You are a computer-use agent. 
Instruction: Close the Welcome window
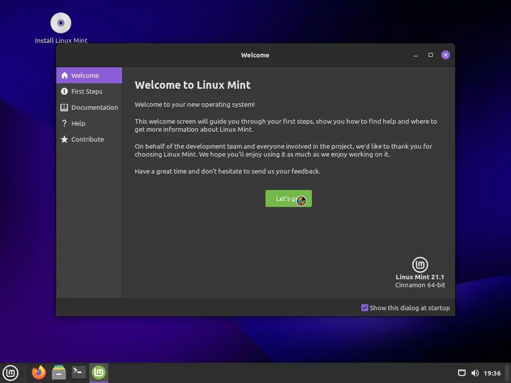coord(446,55)
